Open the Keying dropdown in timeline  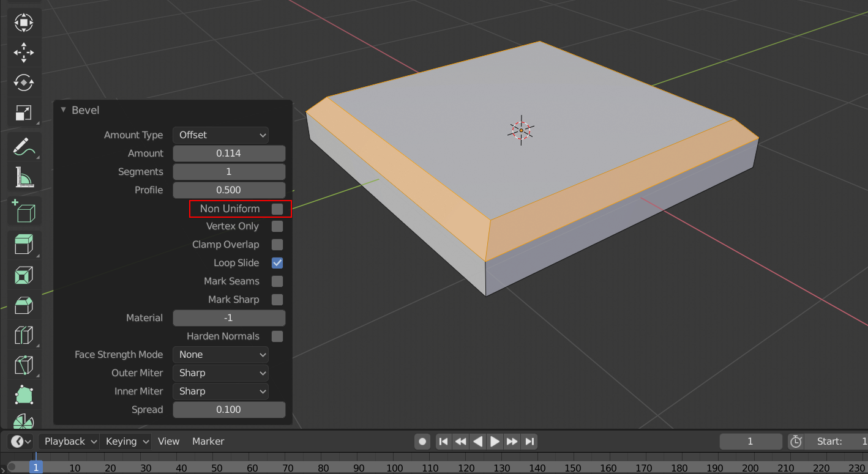pyautogui.click(x=126, y=441)
